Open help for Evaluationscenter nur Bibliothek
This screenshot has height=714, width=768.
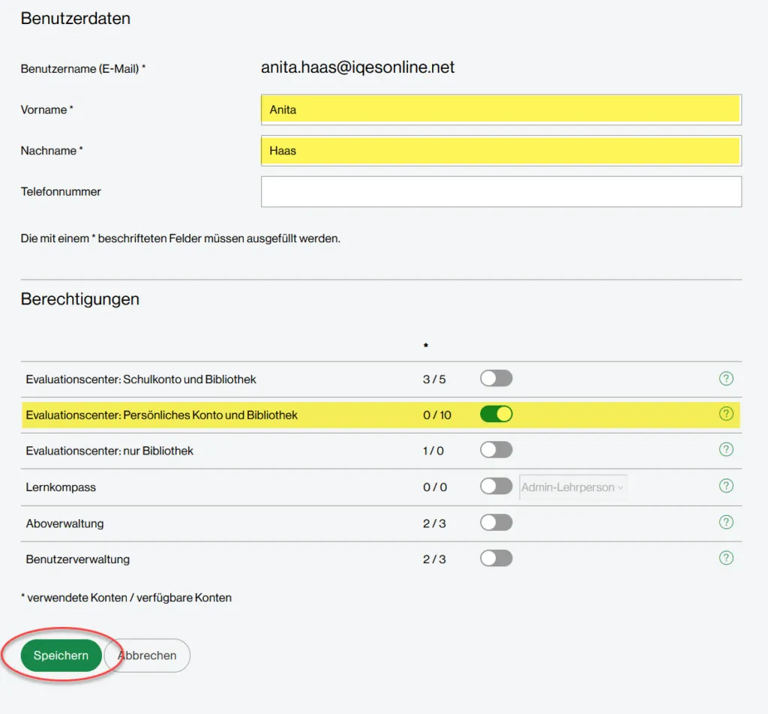[x=726, y=449]
